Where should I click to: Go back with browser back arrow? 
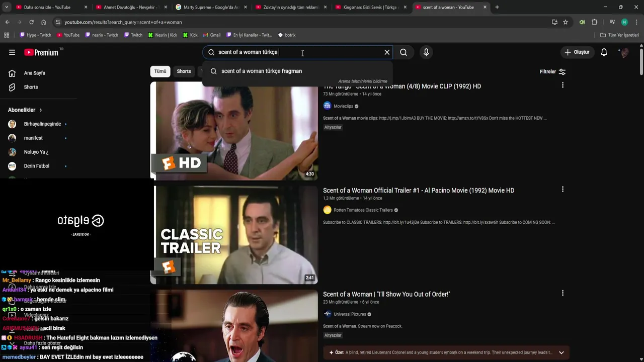point(7,22)
